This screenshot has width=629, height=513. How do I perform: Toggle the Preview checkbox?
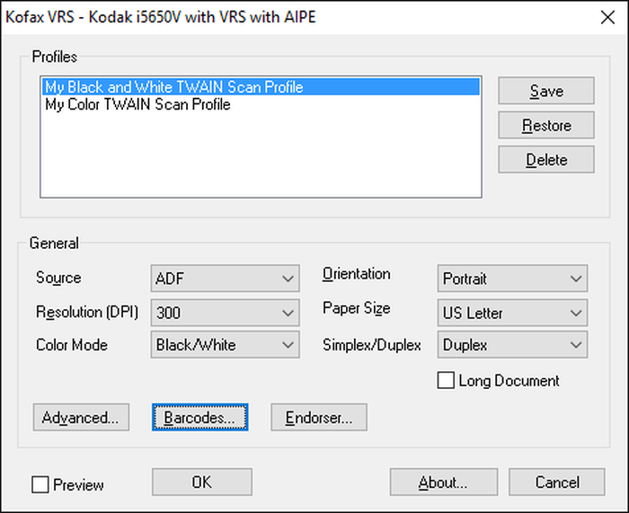tap(40, 484)
